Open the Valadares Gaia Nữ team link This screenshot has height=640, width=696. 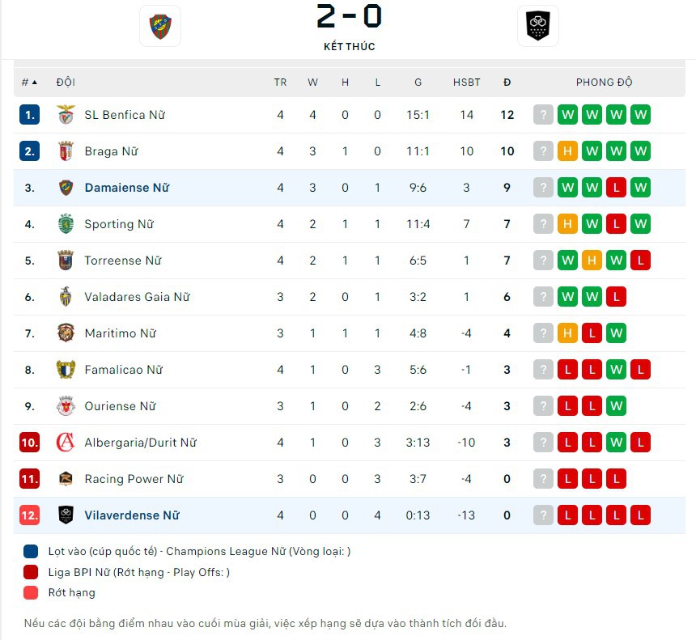pyautogui.click(x=137, y=297)
